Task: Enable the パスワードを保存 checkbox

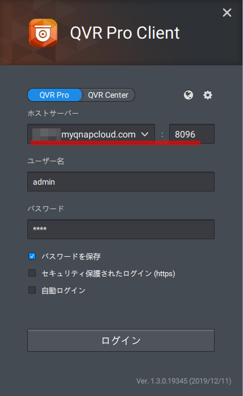Action: pos(32,256)
